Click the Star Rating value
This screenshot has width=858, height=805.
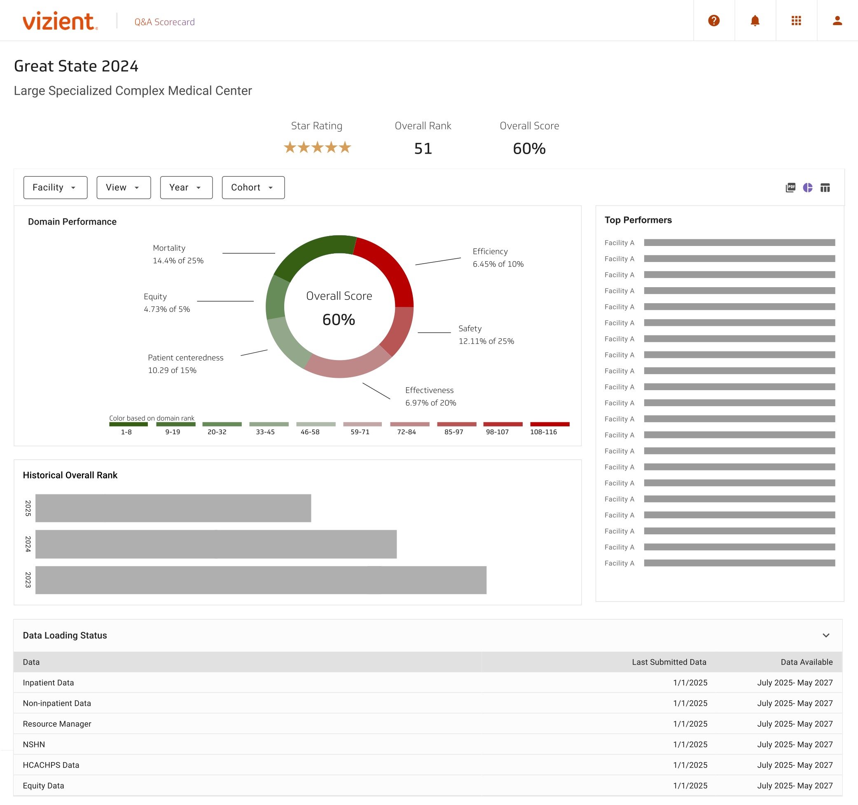(317, 147)
